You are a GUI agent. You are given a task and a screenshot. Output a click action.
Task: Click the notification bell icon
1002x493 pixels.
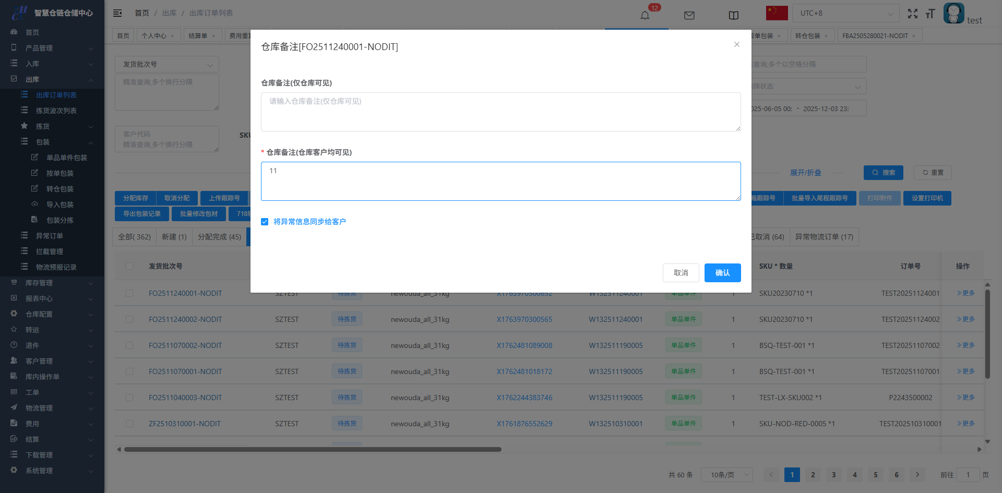(x=645, y=15)
